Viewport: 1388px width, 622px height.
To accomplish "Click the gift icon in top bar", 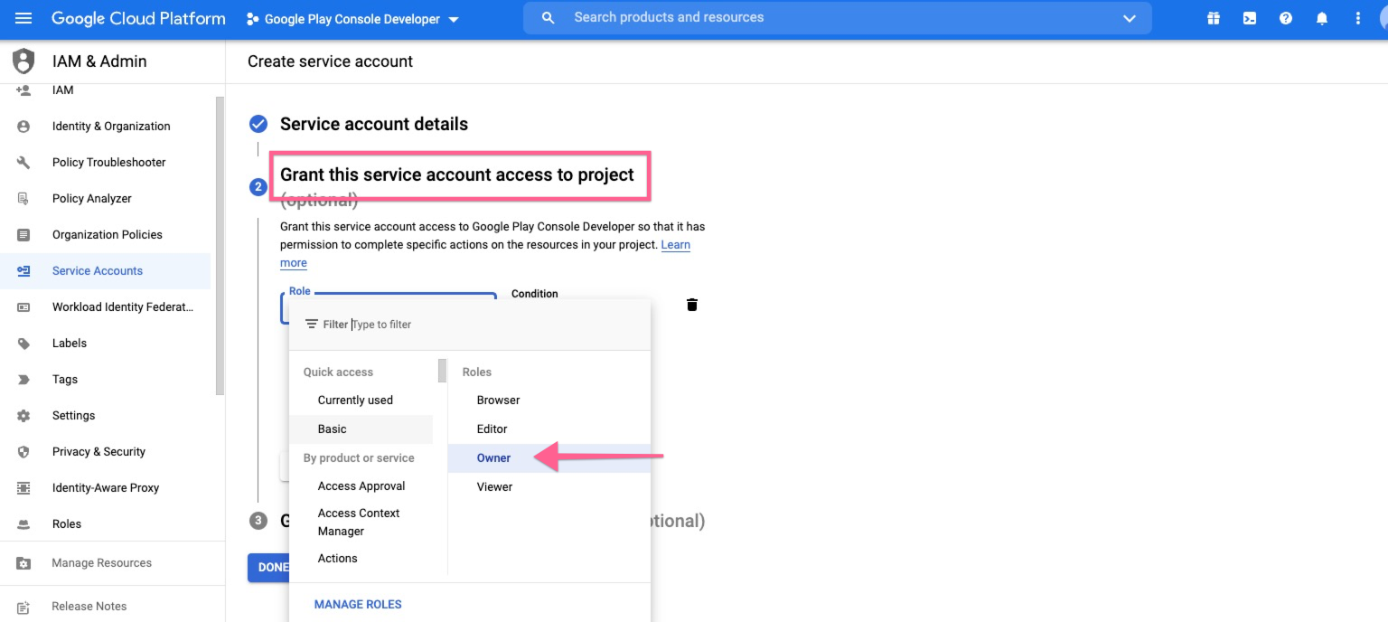I will click(1214, 18).
